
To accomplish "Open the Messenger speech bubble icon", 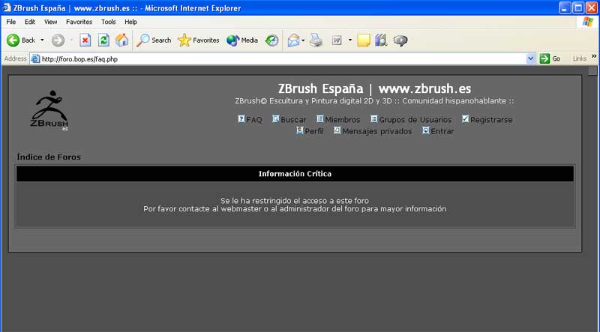I will [400, 40].
